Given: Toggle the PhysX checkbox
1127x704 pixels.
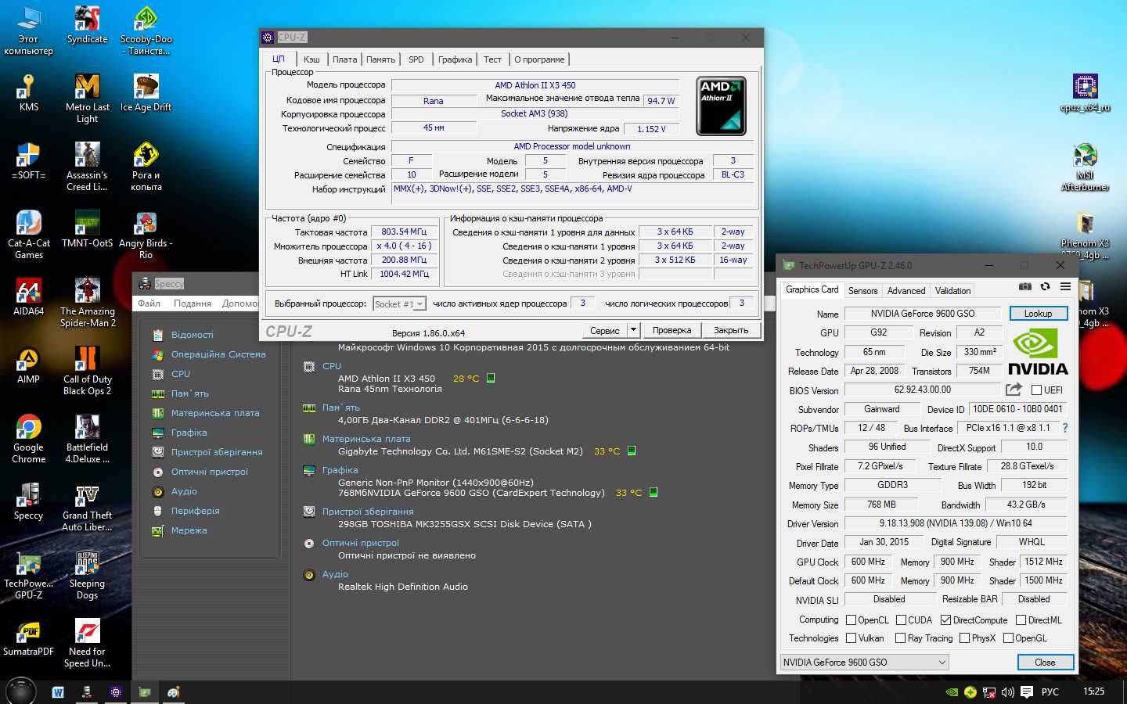Looking at the screenshot, I should click(x=964, y=638).
